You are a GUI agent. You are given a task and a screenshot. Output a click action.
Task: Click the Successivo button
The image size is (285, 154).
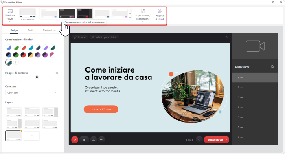point(217,140)
